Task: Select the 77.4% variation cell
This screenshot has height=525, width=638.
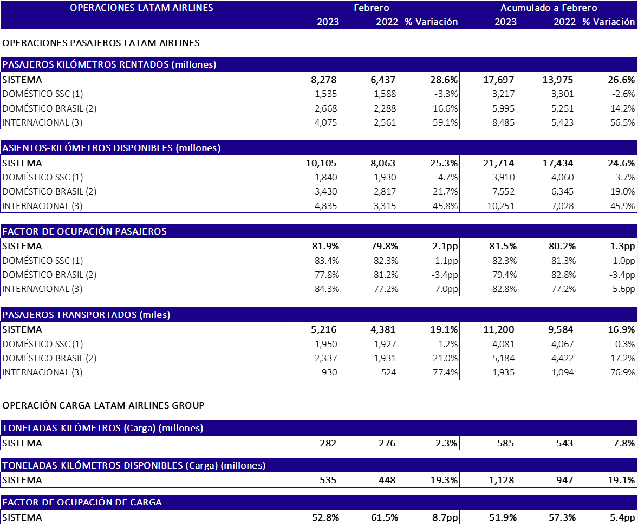Action: pos(445,372)
